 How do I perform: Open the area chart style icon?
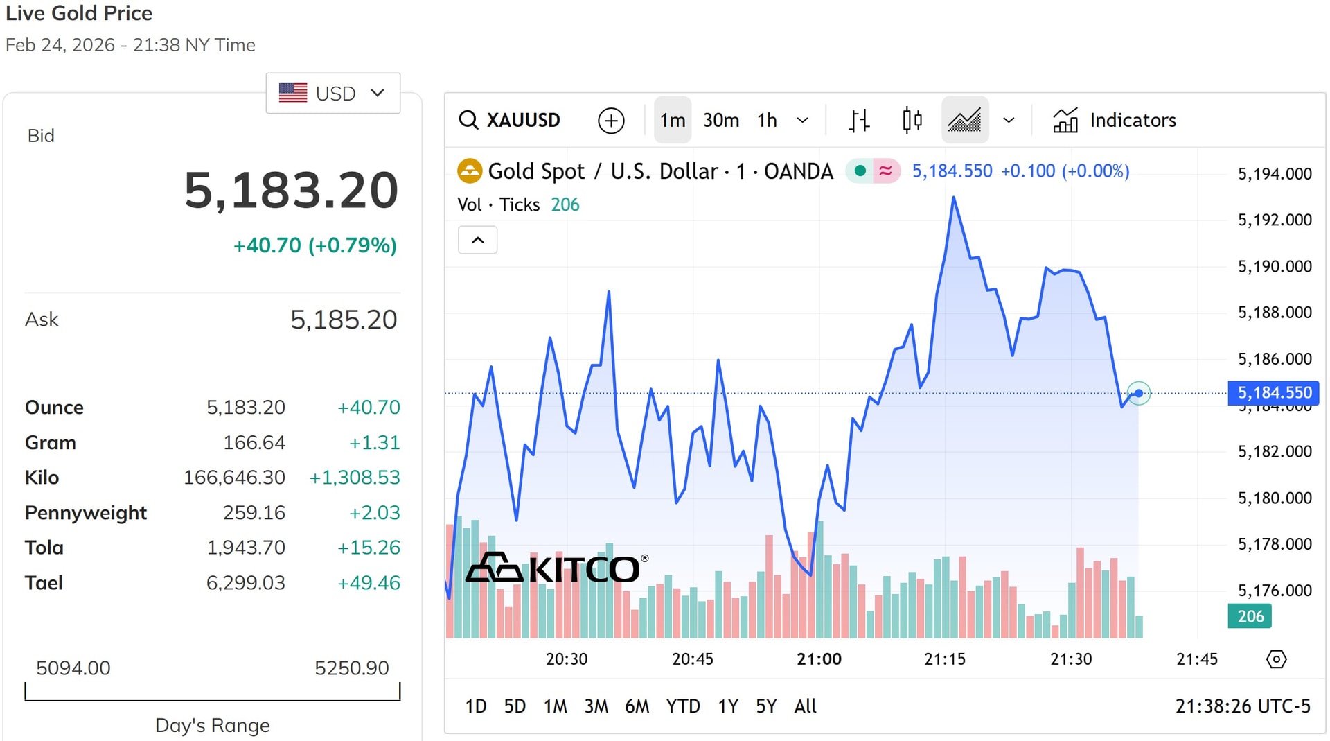pyautogui.click(x=965, y=120)
